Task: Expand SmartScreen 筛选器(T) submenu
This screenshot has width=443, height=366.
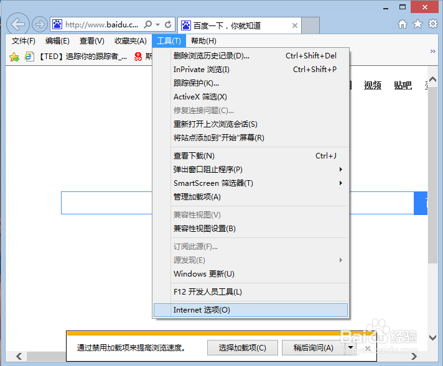Action: coord(251,183)
